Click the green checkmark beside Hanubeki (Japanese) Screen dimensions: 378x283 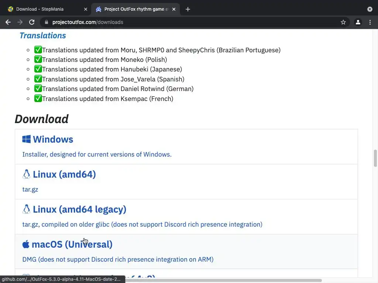point(38,69)
